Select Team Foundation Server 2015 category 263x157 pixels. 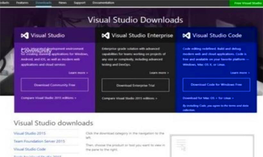tap(39, 141)
